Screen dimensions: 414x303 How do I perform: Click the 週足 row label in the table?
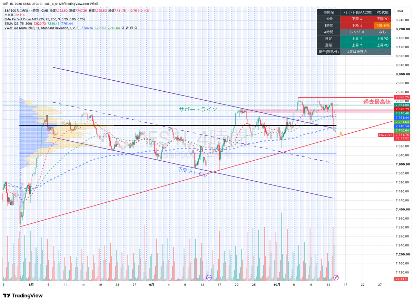[x=328, y=45]
